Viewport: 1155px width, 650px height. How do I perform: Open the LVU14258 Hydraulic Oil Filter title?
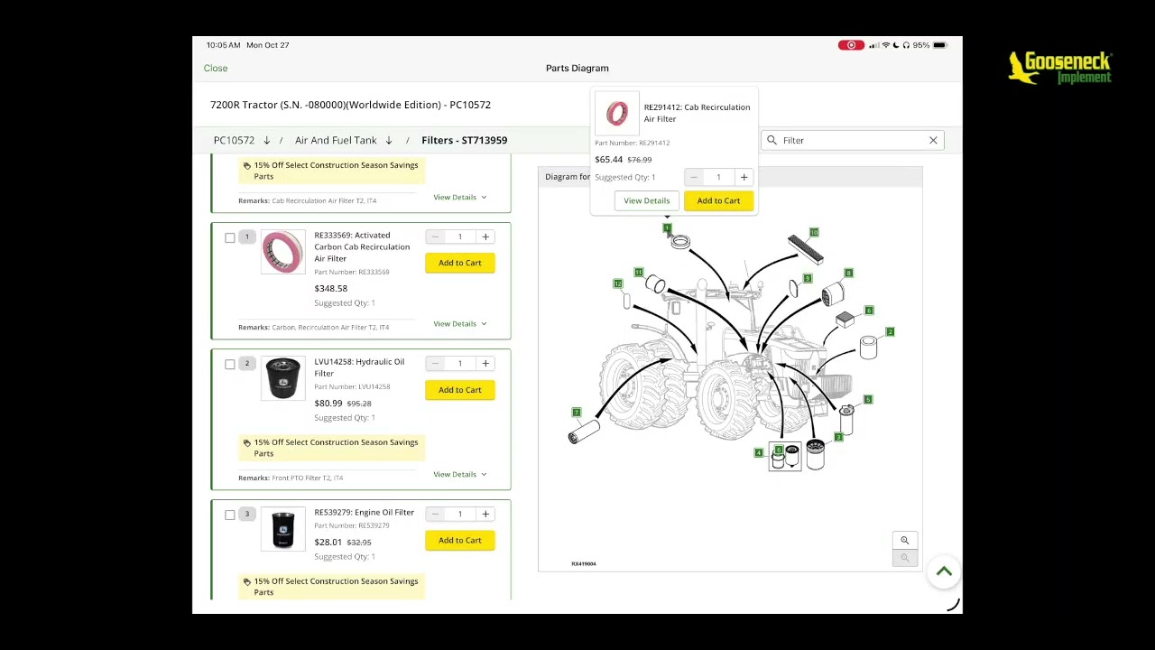click(x=359, y=367)
